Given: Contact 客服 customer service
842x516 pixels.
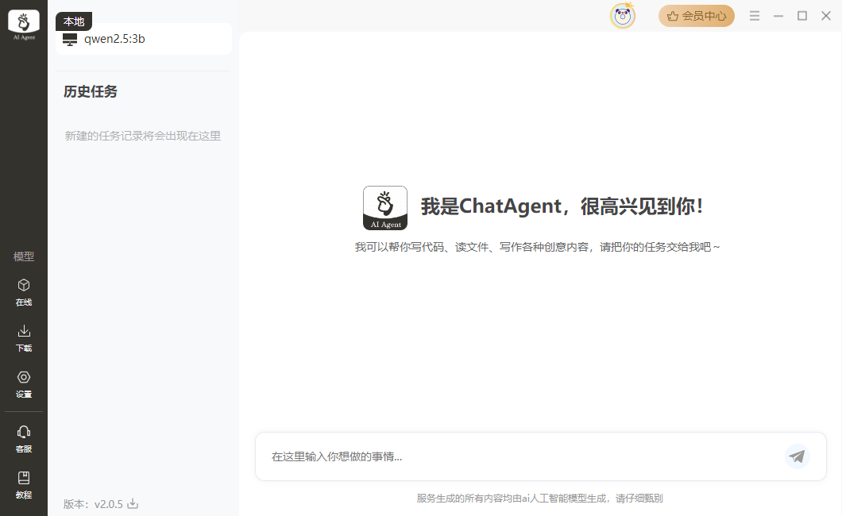Looking at the screenshot, I should 24,439.
